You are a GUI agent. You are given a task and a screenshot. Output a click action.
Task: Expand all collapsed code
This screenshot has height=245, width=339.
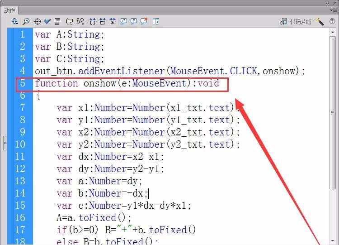[x=113, y=21]
